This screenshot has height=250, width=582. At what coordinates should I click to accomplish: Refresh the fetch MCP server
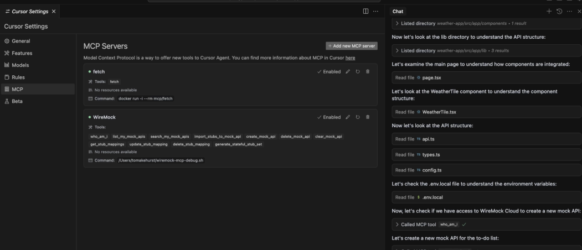point(358,71)
